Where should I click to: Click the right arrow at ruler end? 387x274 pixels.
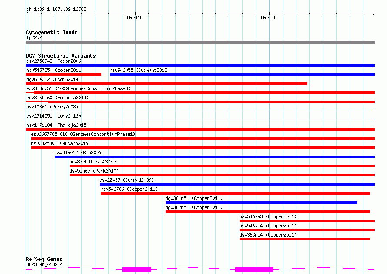pyautogui.click(x=374, y=14)
